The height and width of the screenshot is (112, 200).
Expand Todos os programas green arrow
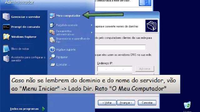coord(43,109)
